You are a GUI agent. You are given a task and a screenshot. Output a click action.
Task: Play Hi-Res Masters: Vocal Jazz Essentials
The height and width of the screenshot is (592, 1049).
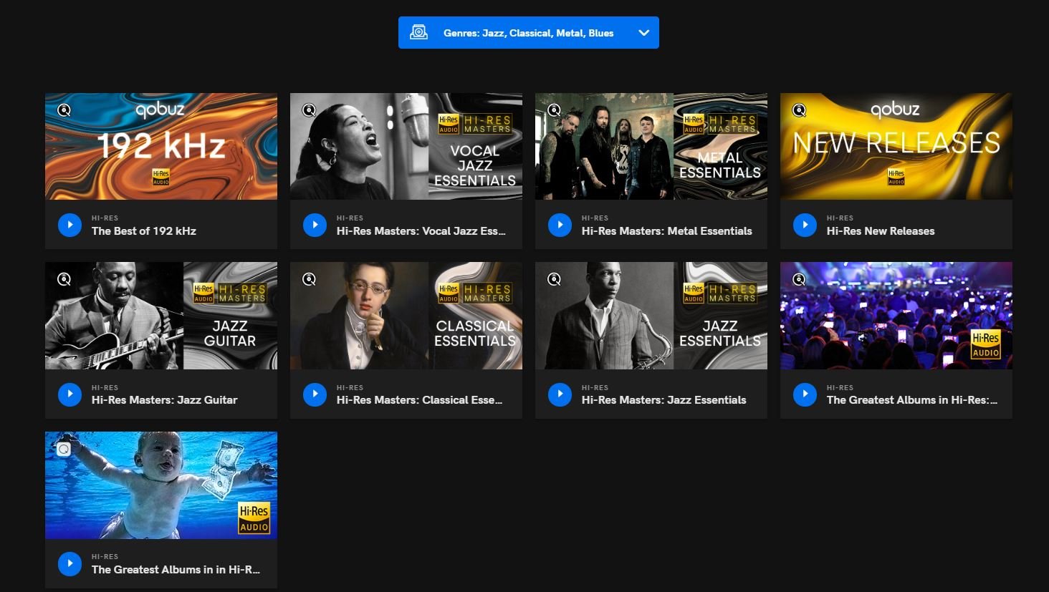click(315, 225)
